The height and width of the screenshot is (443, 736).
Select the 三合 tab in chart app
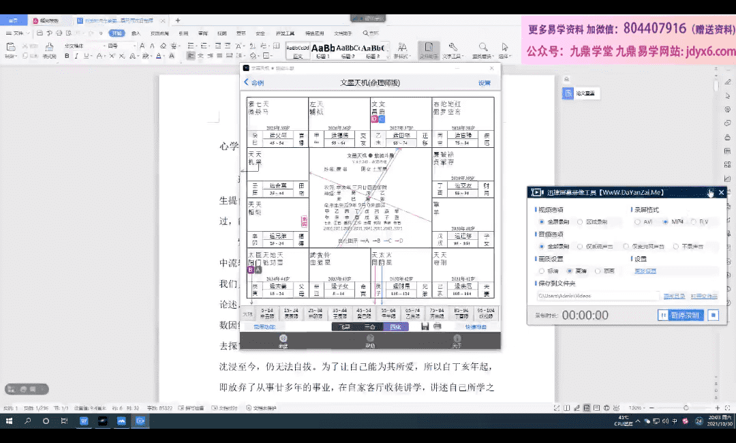[x=369, y=327]
